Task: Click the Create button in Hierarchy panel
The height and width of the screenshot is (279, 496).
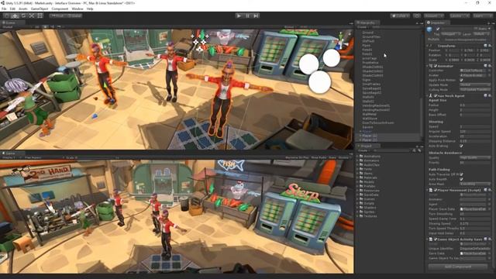Action: (363, 27)
